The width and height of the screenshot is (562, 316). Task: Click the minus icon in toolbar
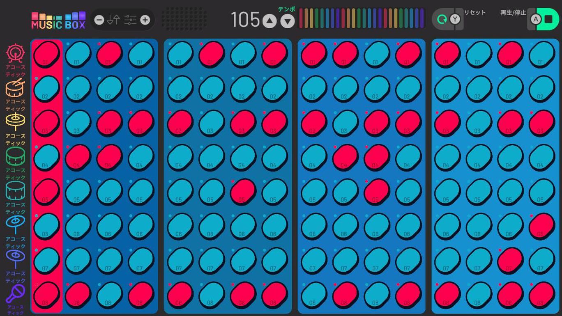coord(99,20)
